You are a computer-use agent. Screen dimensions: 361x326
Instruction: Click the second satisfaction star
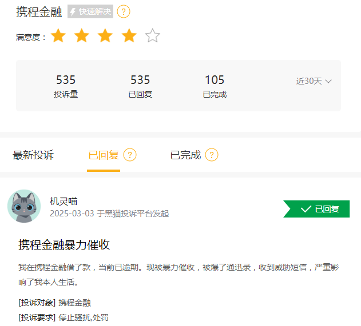click(x=82, y=35)
